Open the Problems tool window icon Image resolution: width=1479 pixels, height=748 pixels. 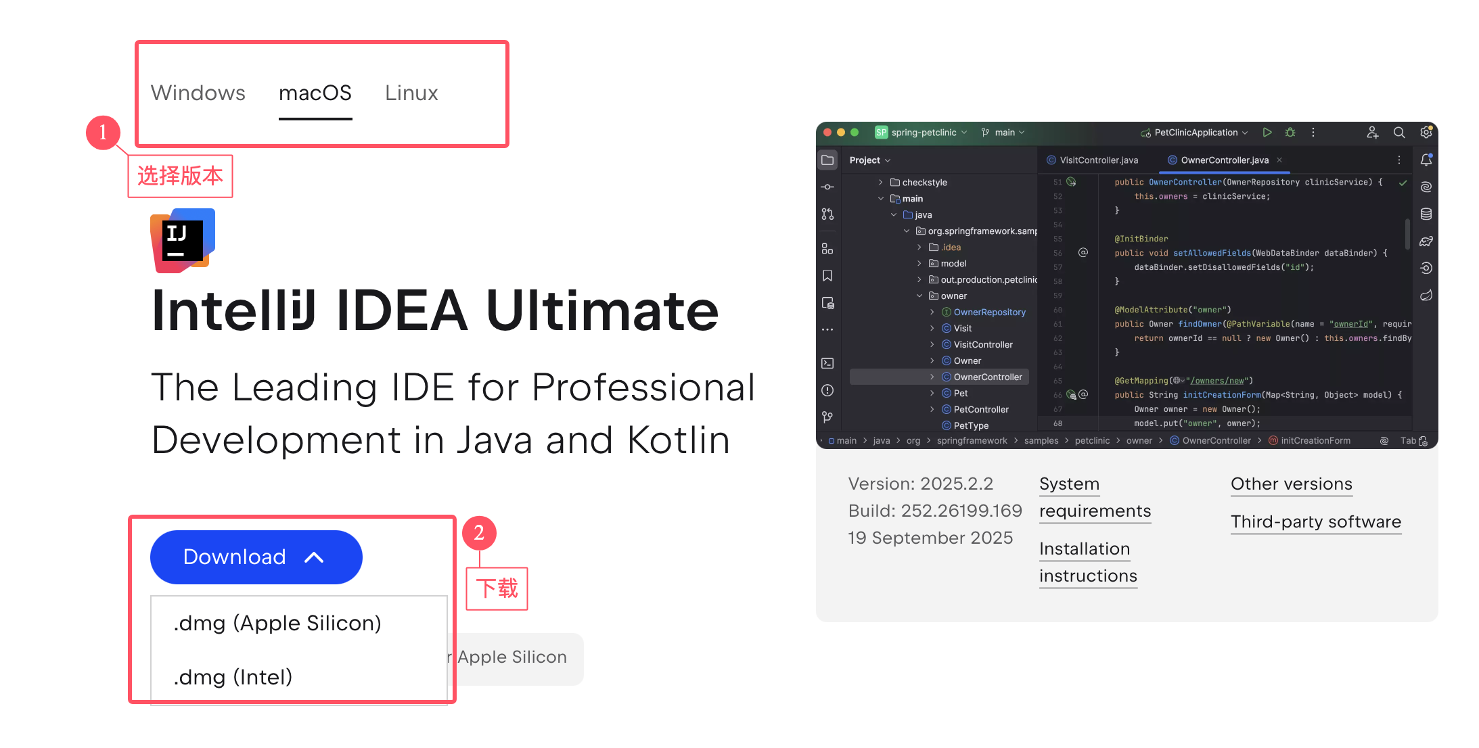pyautogui.click(x=827, y=390)
